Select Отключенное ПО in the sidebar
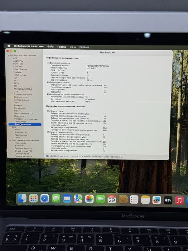 point(23,151)
